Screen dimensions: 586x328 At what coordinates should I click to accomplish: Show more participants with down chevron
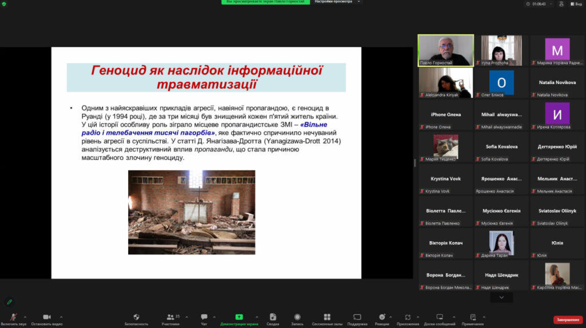(501, 297)
